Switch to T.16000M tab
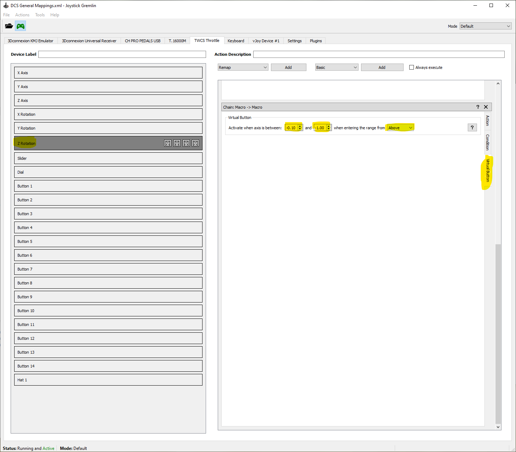516x452 pixels. click(x=177, y=41)
